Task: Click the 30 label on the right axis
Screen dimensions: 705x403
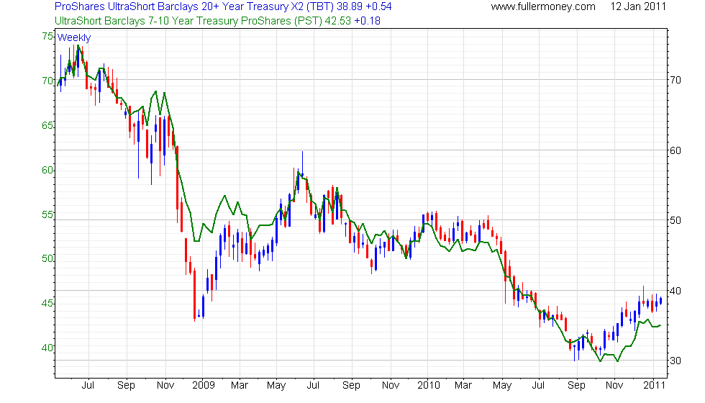Action: click(676, 361)
